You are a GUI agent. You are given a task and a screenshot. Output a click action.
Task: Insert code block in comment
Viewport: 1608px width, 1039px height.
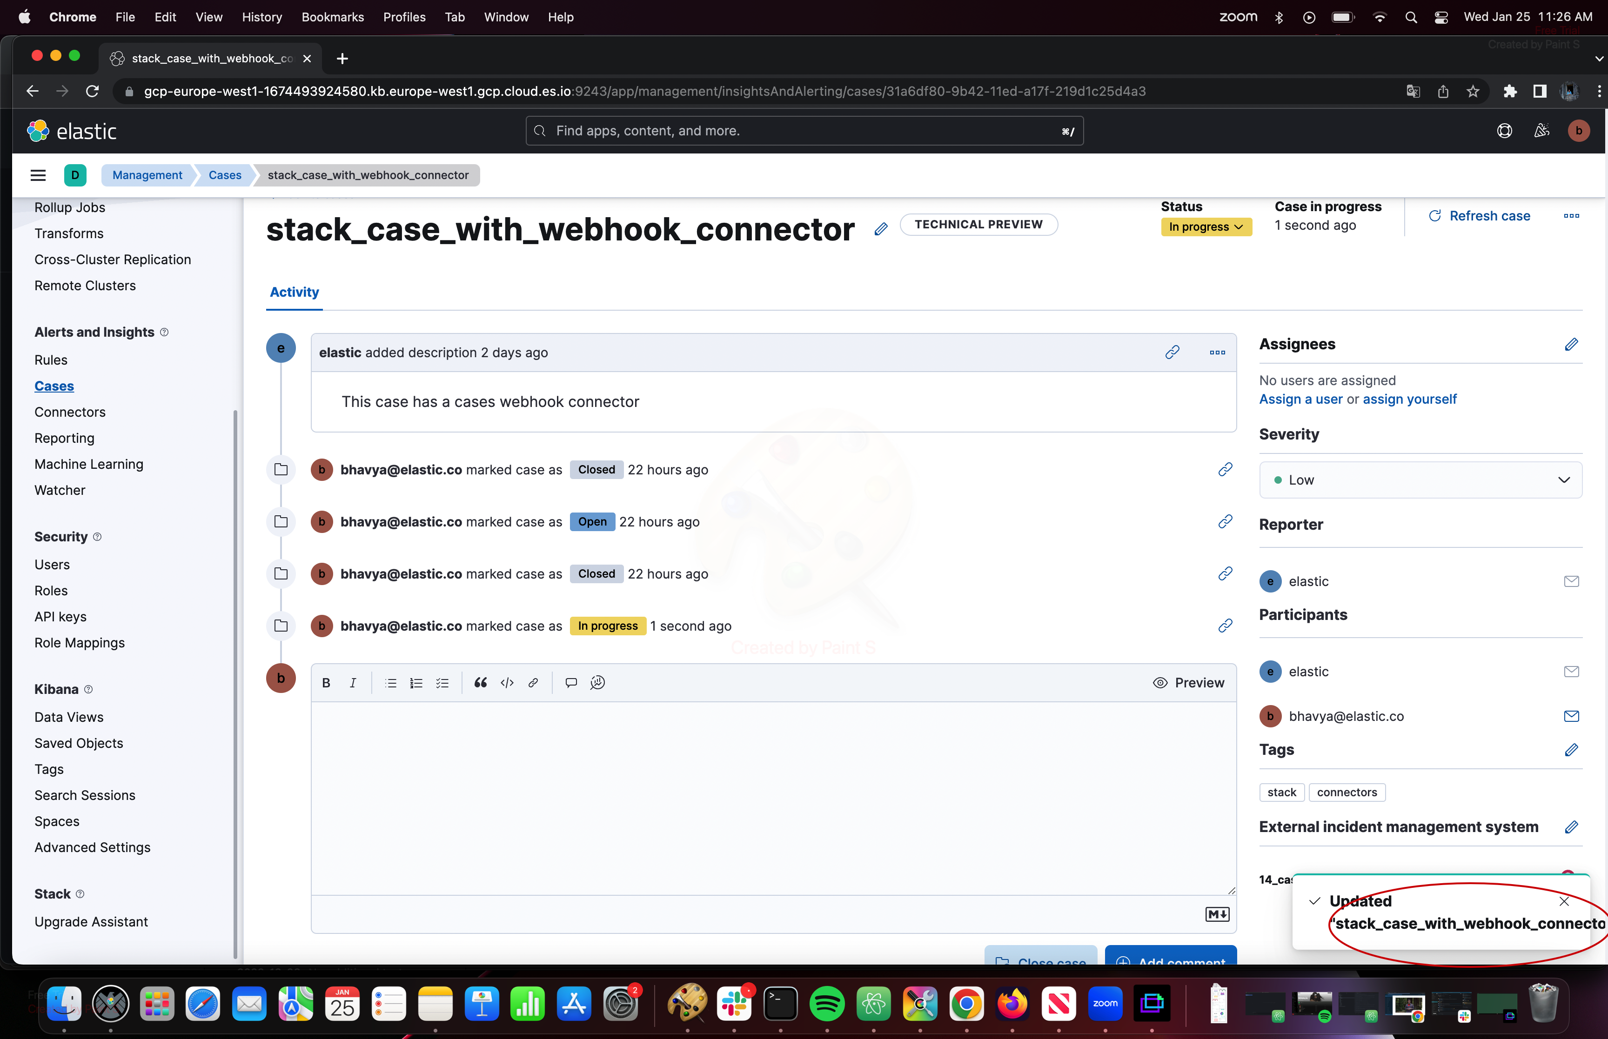click(x=507, y=683)
